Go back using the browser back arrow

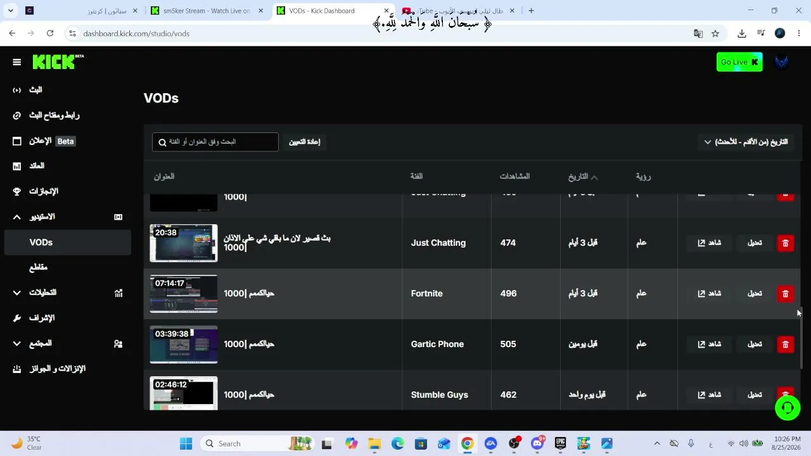click(12, 34)
